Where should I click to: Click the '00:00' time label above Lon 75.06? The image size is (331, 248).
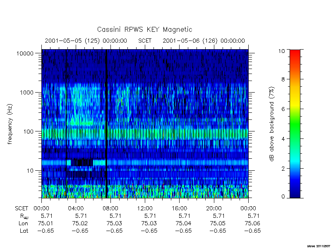[248, 209]
